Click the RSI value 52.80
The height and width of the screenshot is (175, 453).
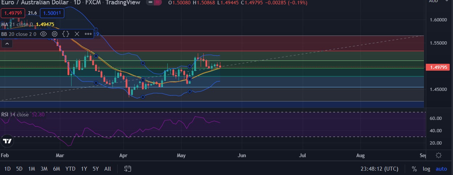pos(38,114)
